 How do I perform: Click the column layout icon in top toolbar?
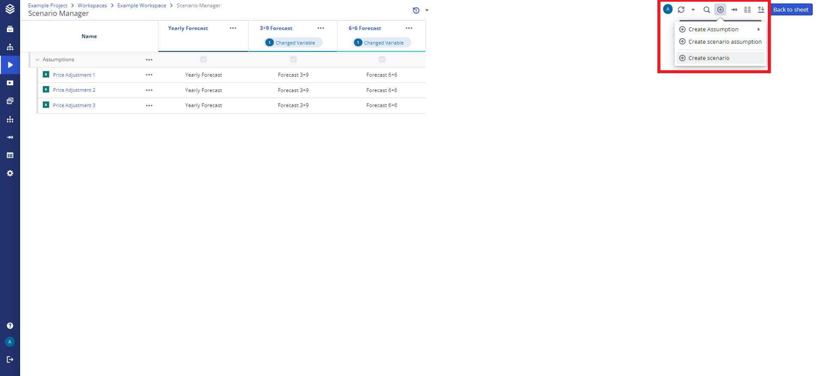click(747, 9)
